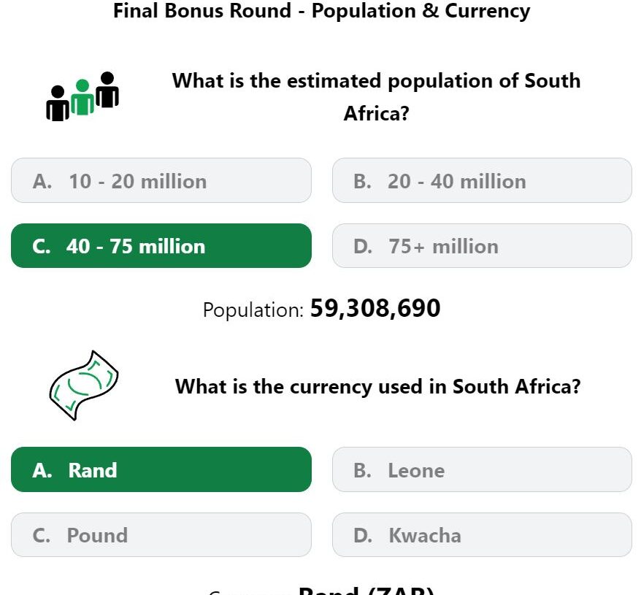Select the green Rand answer
Screen dimensions: 641x595
(161, 469)
